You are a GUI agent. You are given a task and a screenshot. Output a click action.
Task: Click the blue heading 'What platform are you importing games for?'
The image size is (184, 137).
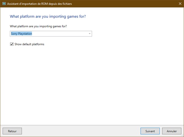pyautogui.click(x=48, y=16)
